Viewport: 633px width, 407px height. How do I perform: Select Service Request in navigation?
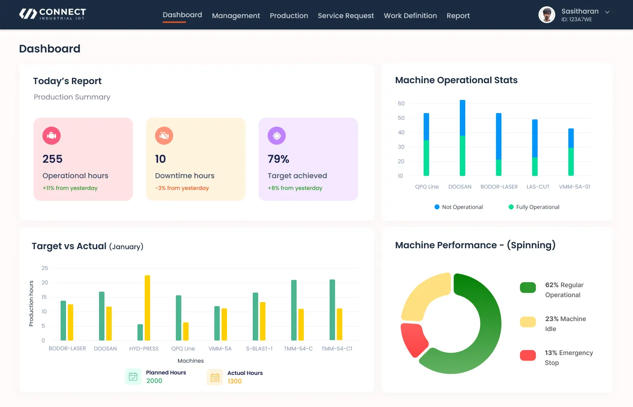click(x=346, y=16)
